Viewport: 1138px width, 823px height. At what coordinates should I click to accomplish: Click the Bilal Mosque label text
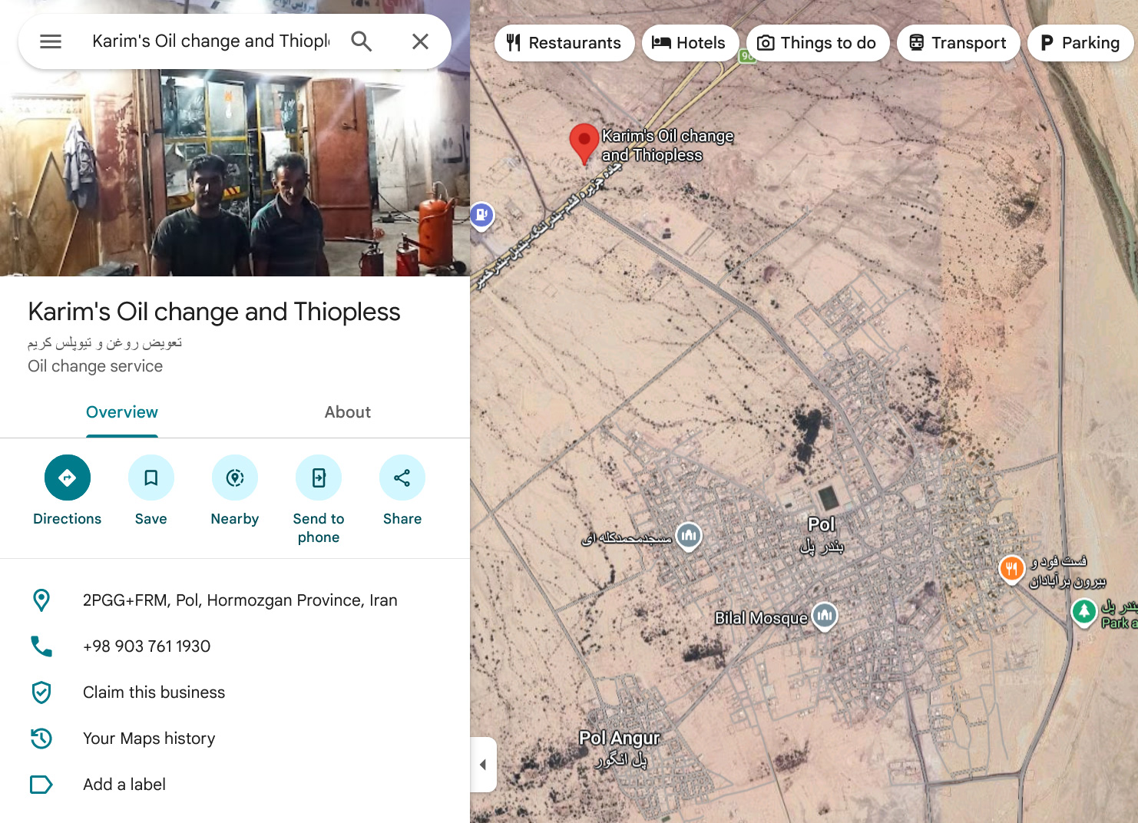(x=761, y=618)
